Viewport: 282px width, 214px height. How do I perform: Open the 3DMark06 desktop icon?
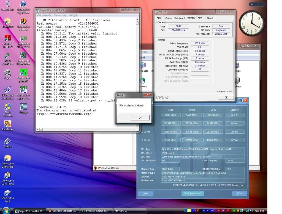[7, 23]
